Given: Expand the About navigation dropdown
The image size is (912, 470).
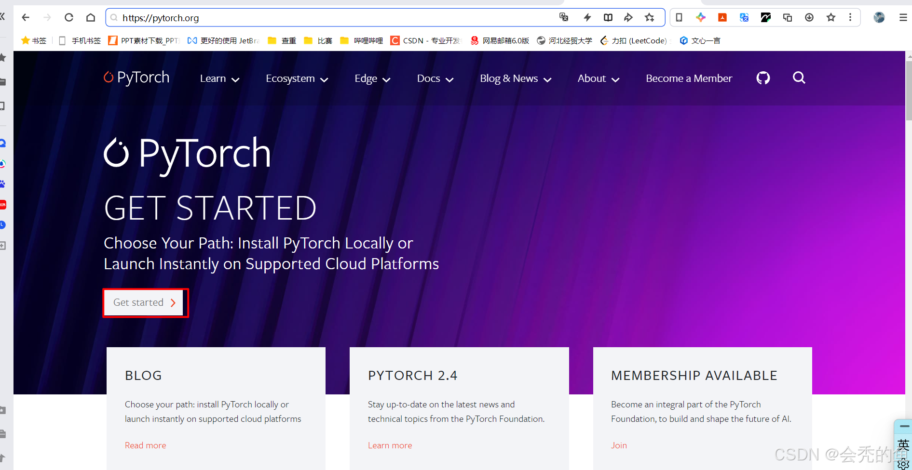Looking at the screenshot, I should (599, 78).
